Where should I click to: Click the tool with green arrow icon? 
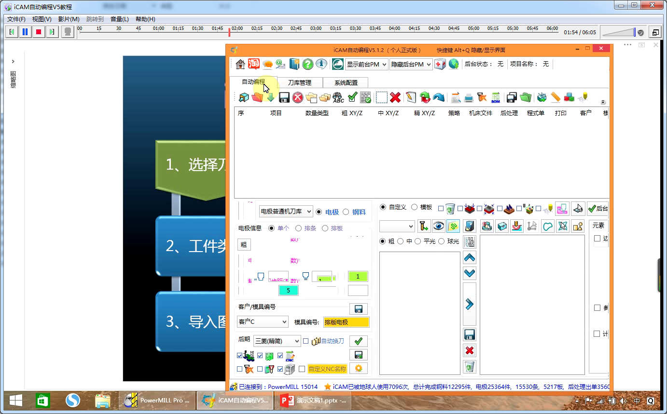pyautogui.click(x=424, y=226)
